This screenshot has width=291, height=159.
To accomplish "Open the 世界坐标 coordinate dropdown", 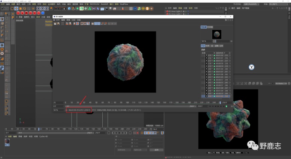I will [124, 150].
